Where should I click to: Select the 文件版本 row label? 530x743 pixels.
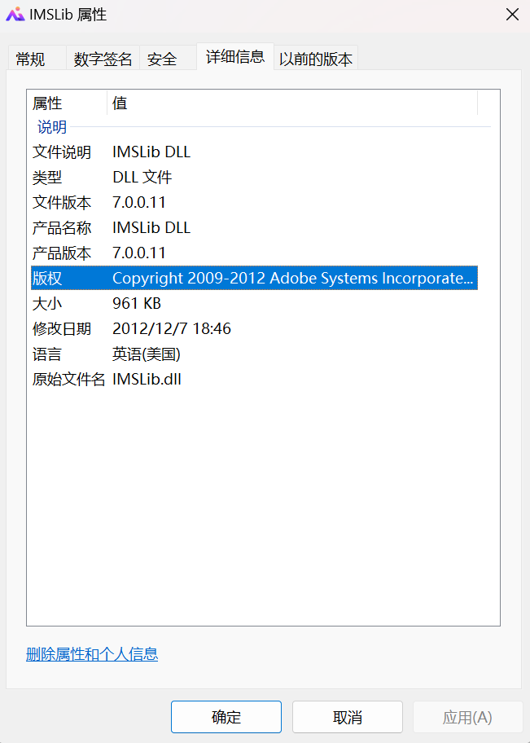62,202
